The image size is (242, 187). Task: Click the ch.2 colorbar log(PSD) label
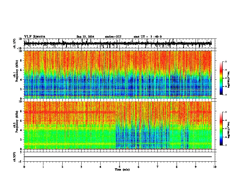coord(229,130)
